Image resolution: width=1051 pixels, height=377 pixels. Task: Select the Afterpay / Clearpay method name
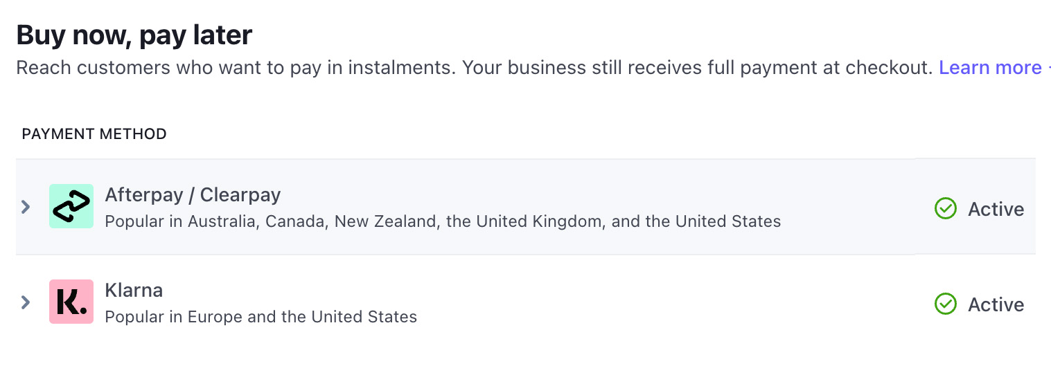click(x=193, y=195)
